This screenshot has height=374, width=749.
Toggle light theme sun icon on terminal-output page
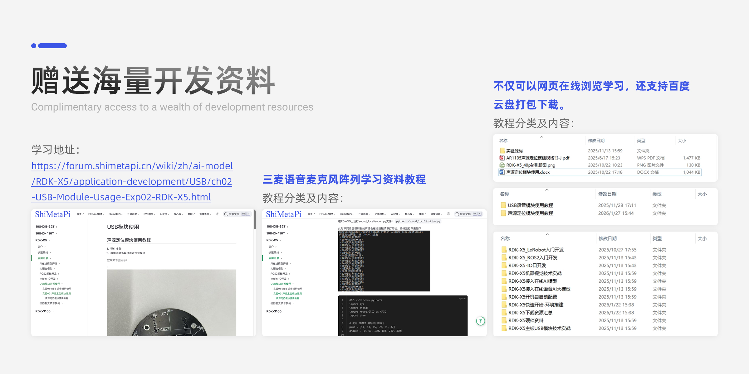coord(448,214)
